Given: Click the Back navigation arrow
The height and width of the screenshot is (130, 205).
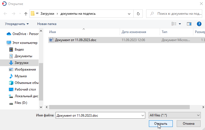Looking at the screenshot, I should pyautogui.click(x=6, y=14).
